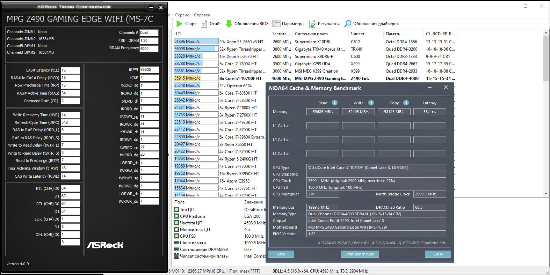Click the chipset icon beside Чипсет системной платы
This screenshot has height=275, width=550.
pyautogui.click(x=176, y=256)
